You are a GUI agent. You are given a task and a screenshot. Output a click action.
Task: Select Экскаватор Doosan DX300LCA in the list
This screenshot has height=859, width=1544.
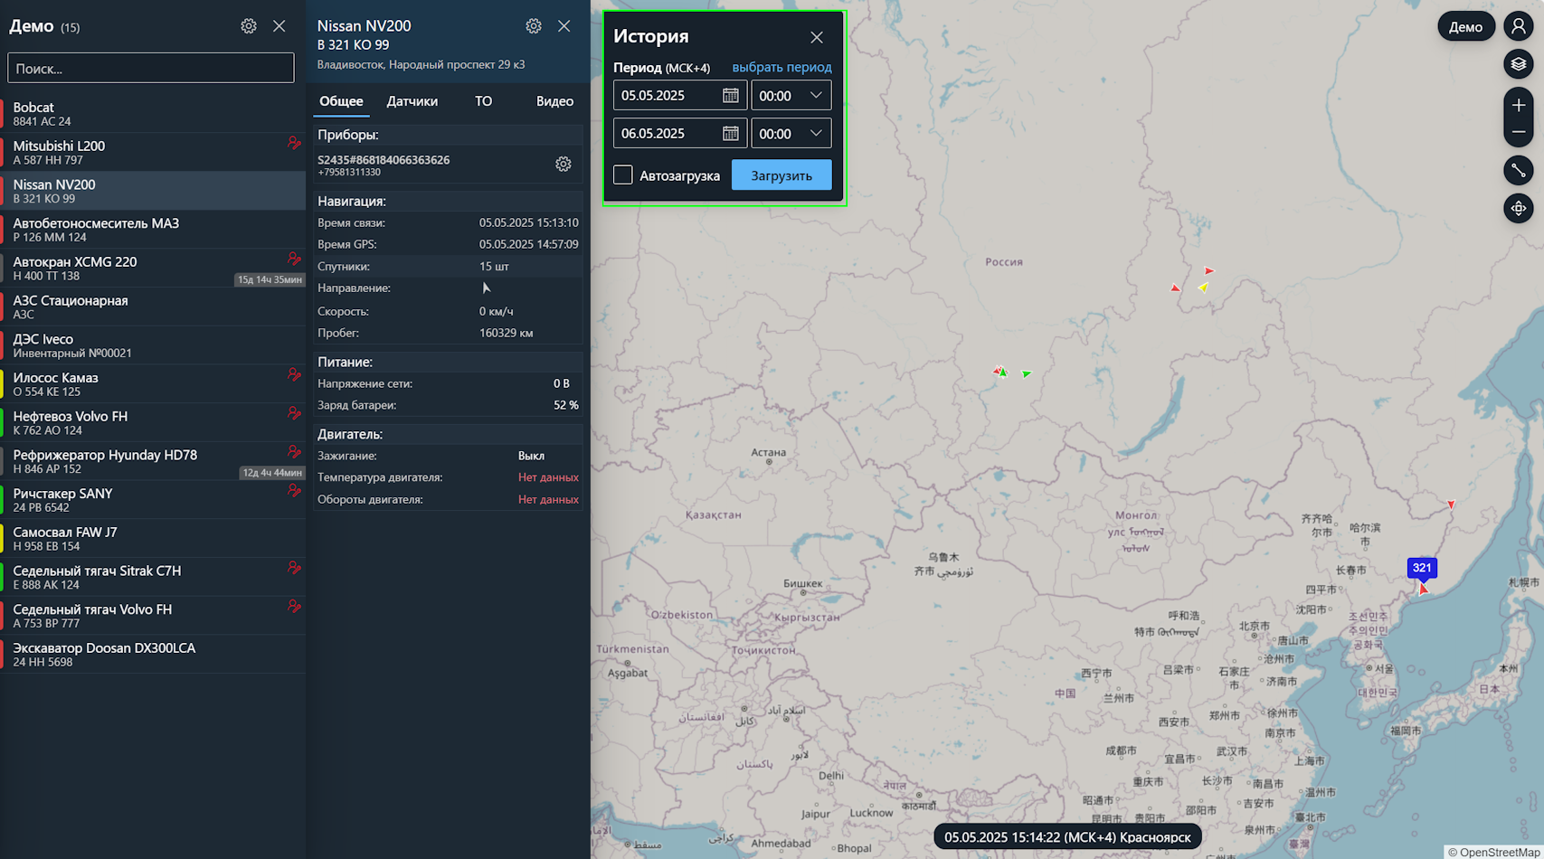(153, 655)
